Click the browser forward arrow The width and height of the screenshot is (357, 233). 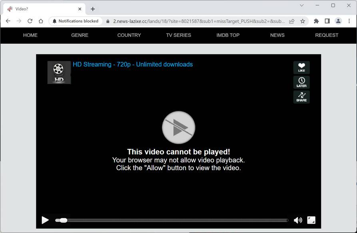[19, 21]
